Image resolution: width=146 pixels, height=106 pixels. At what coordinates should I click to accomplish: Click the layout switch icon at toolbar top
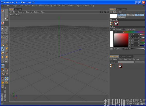[x=3, y=11]
